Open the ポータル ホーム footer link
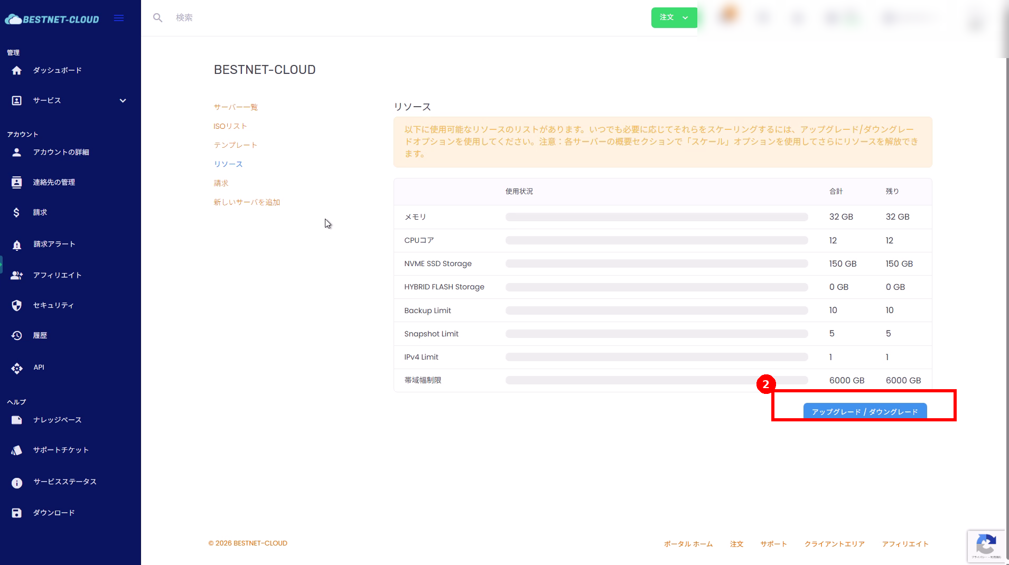This screenshot has width=1009, height=565. click(x=688, y=544)
